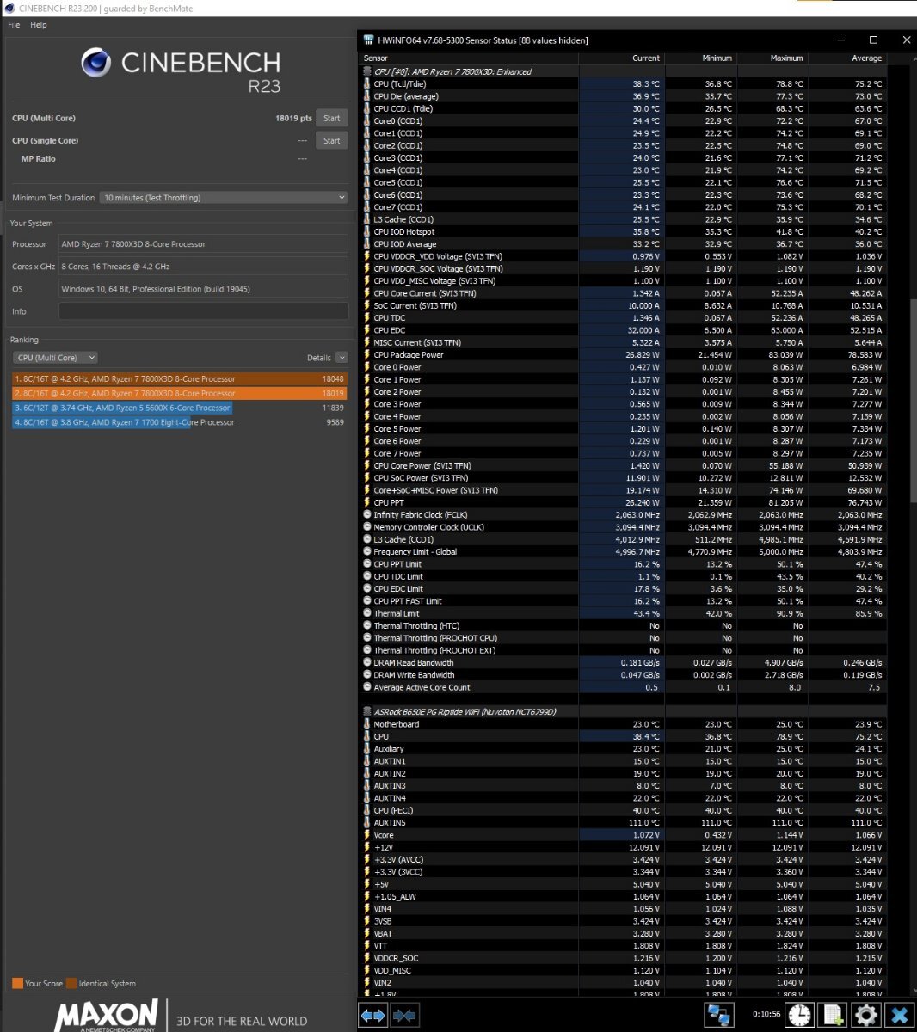Click the Cinebench title bar app icon
The image size is (917, 1032).
click(x=9, y=9)
